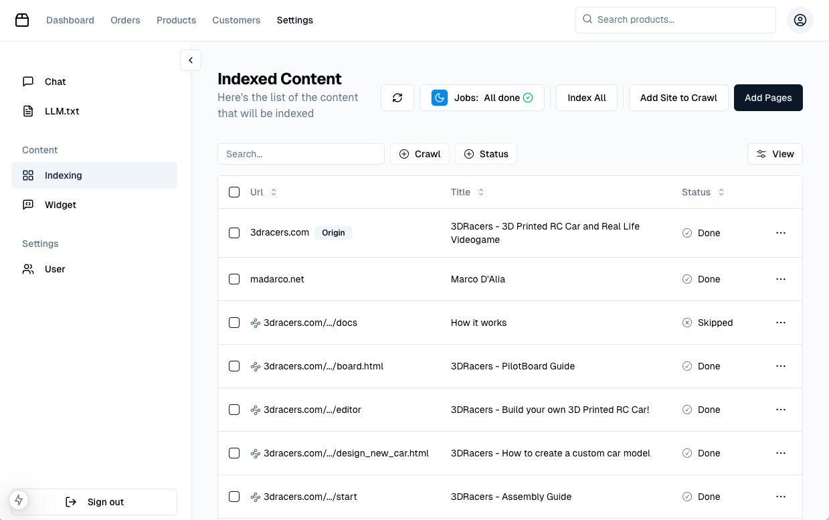Select the 3dracers.com Origin row checkbox

click(234, 233)
